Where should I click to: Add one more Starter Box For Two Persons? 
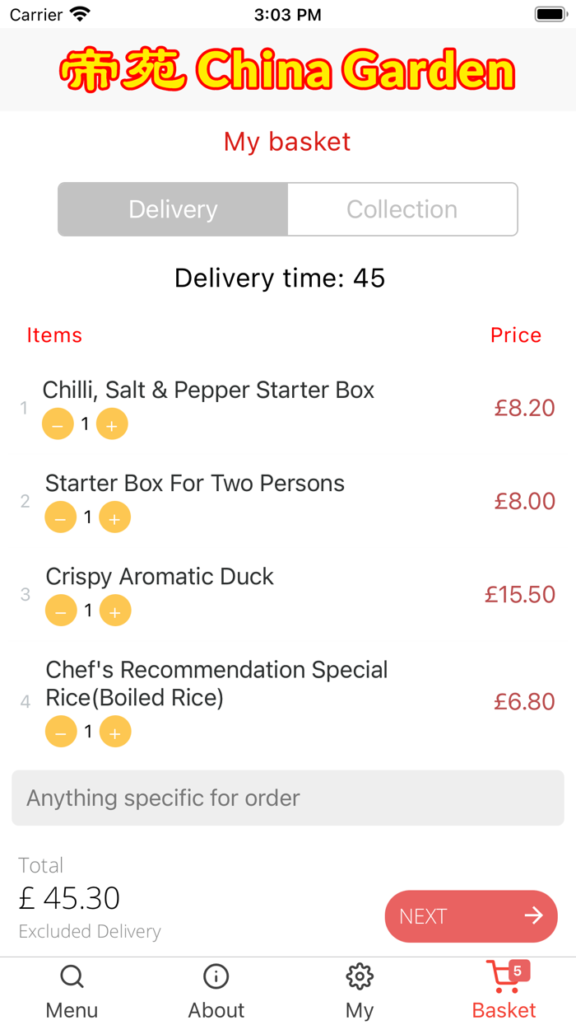[x=115, y=517]
